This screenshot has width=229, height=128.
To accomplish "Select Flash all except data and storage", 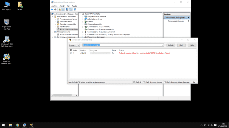I will tap(165, 82).
